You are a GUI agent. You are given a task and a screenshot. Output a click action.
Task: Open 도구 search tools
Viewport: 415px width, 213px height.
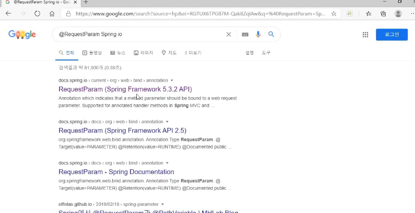tap(266, 53)
